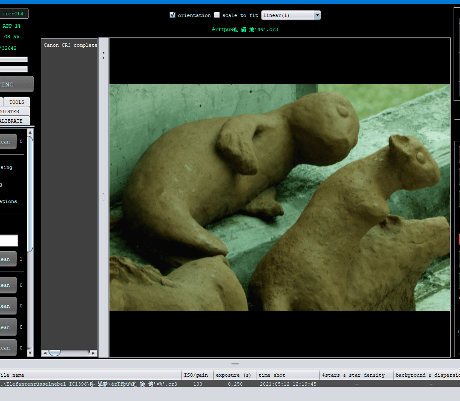Open the REGISTER tab
The image size is (460, 401).
14,112
